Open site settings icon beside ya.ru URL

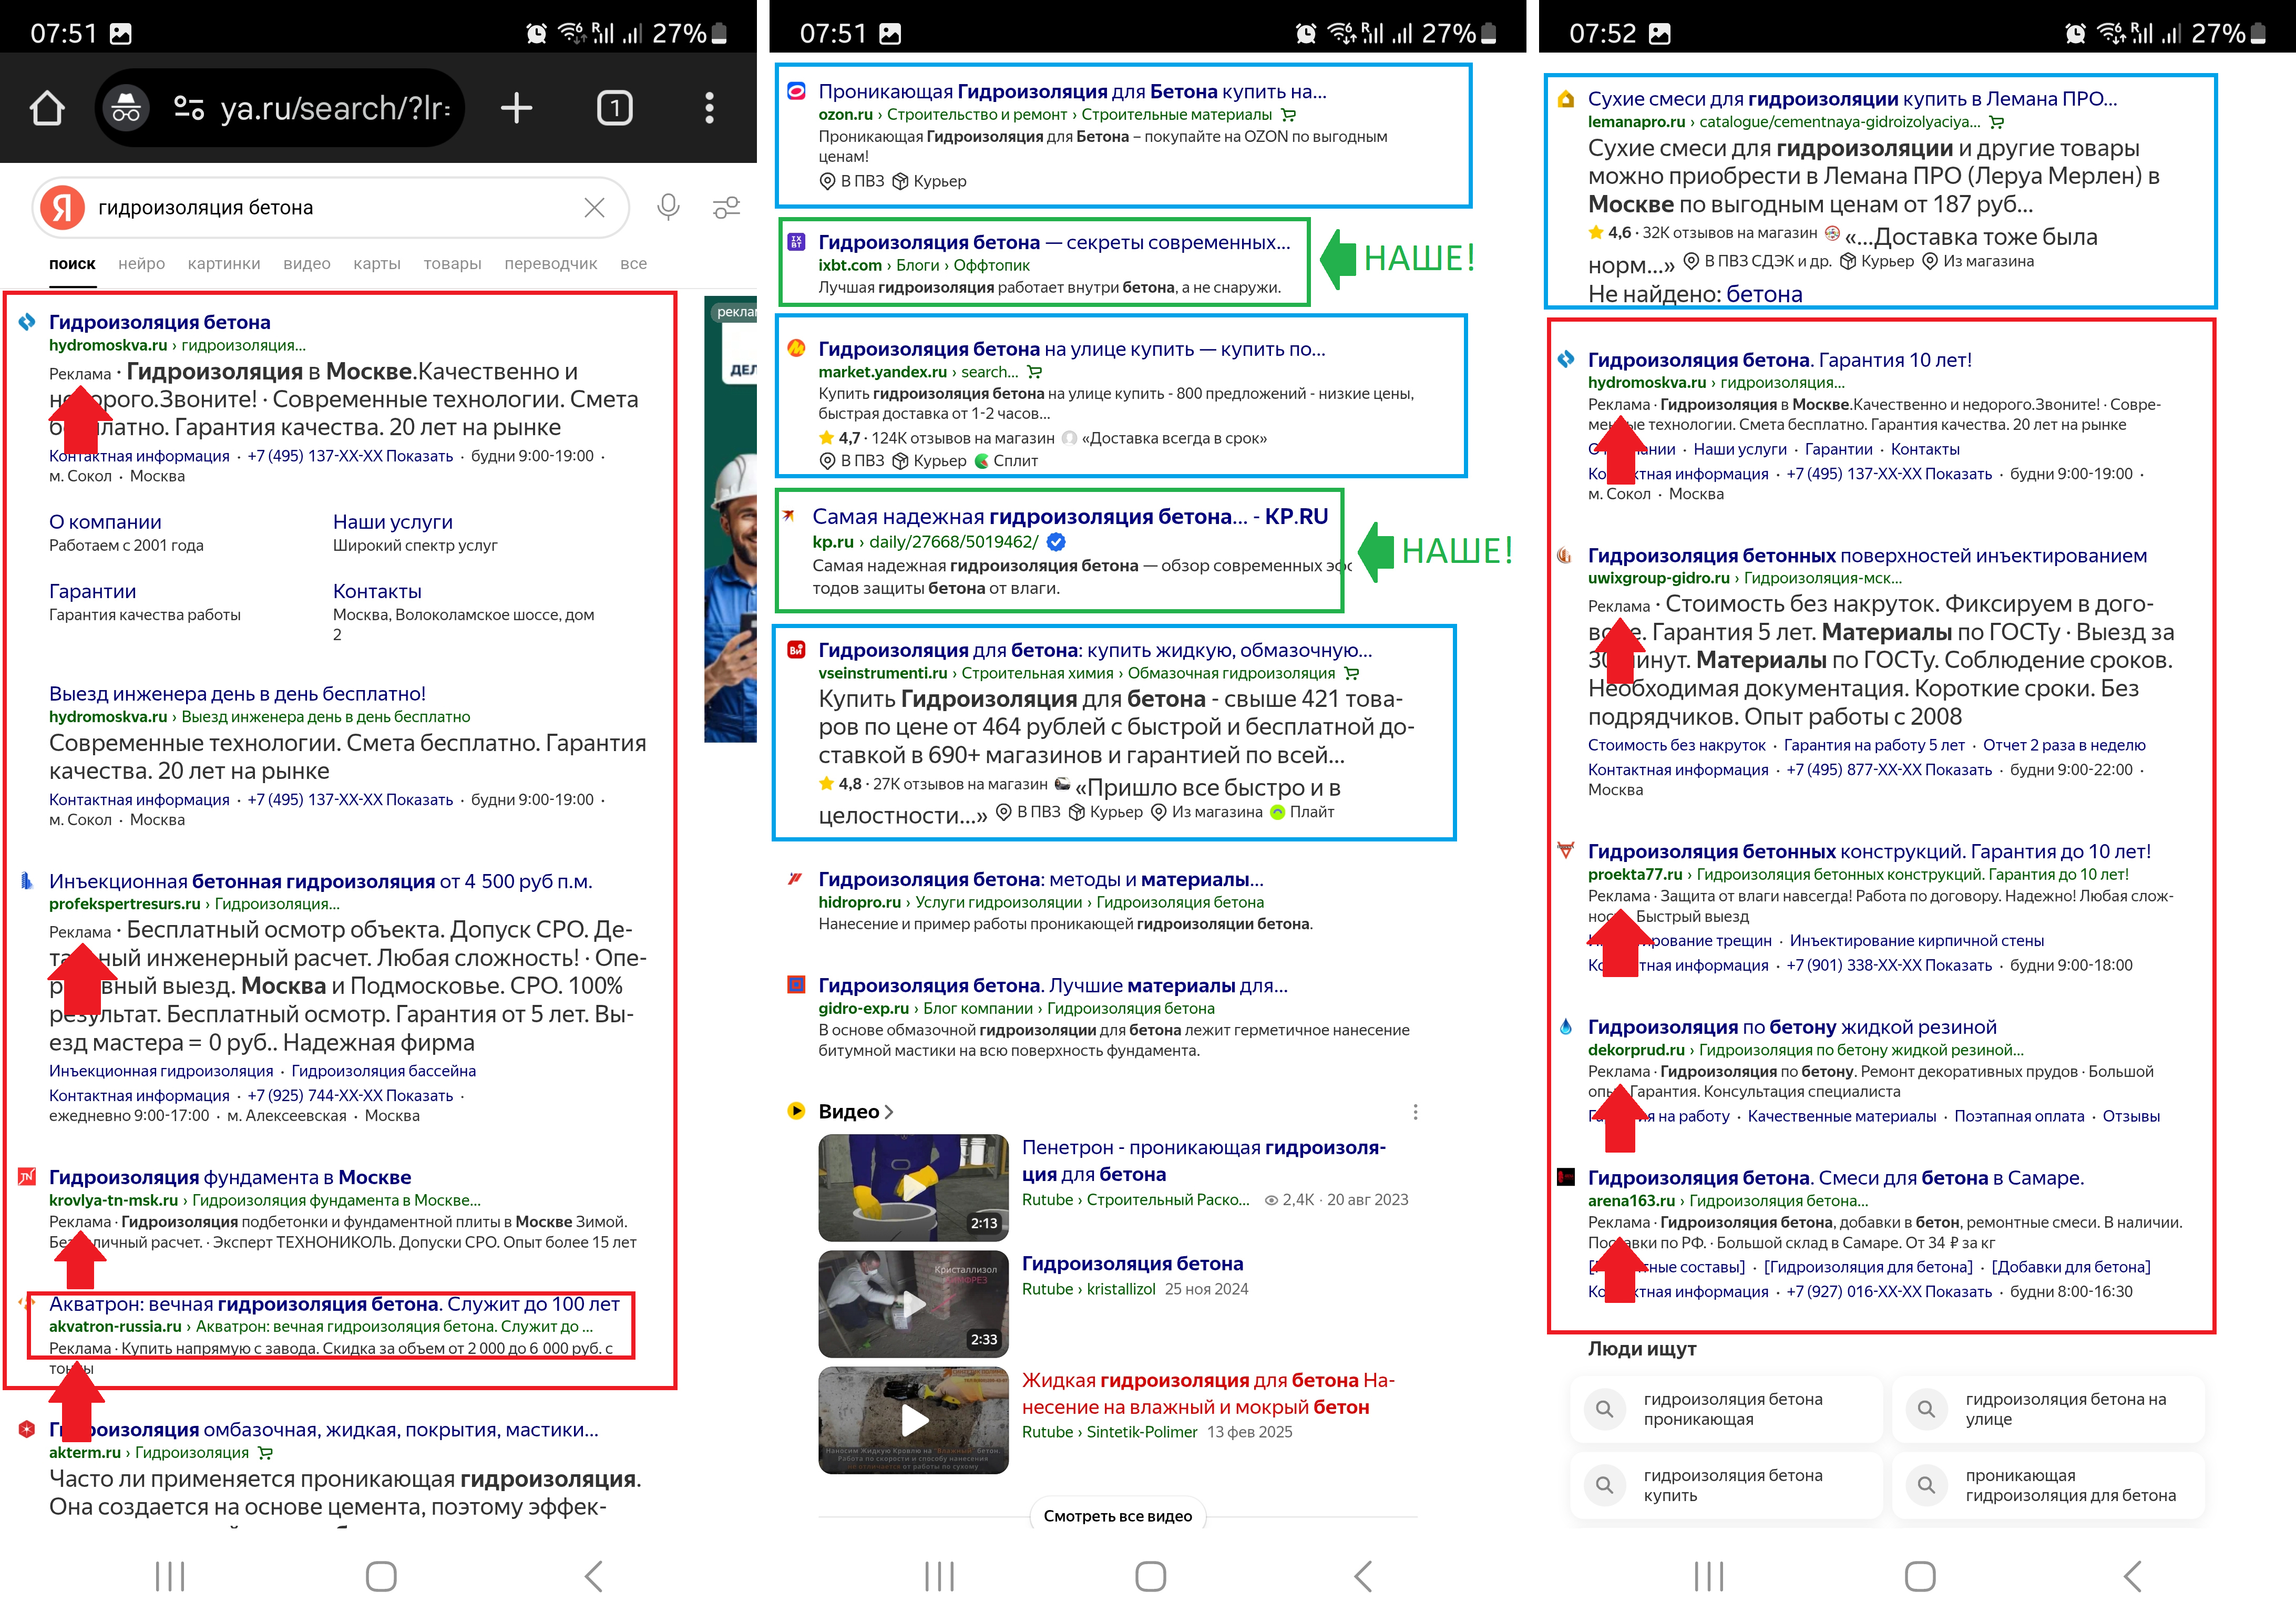pyautogui.click(x=189, y=108)
